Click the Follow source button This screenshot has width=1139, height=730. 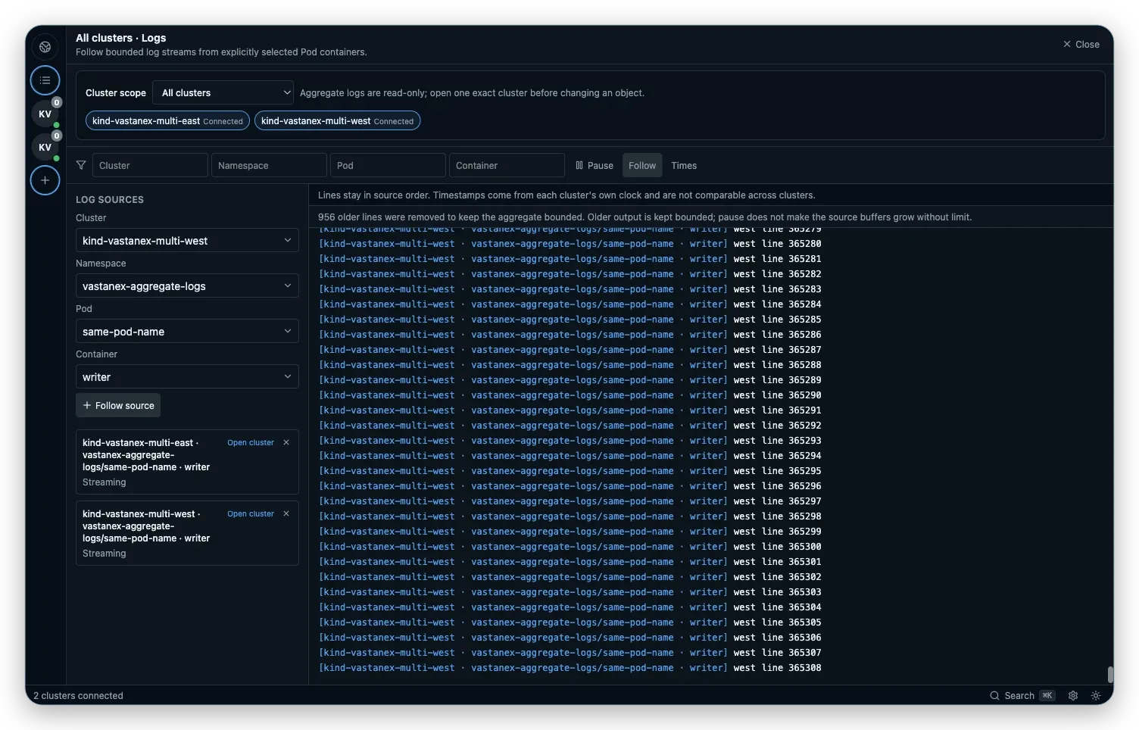[x=118, y=405]
